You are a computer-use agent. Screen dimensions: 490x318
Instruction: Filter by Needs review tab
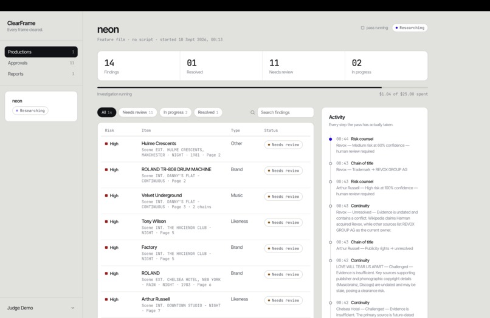click(137, 112)
